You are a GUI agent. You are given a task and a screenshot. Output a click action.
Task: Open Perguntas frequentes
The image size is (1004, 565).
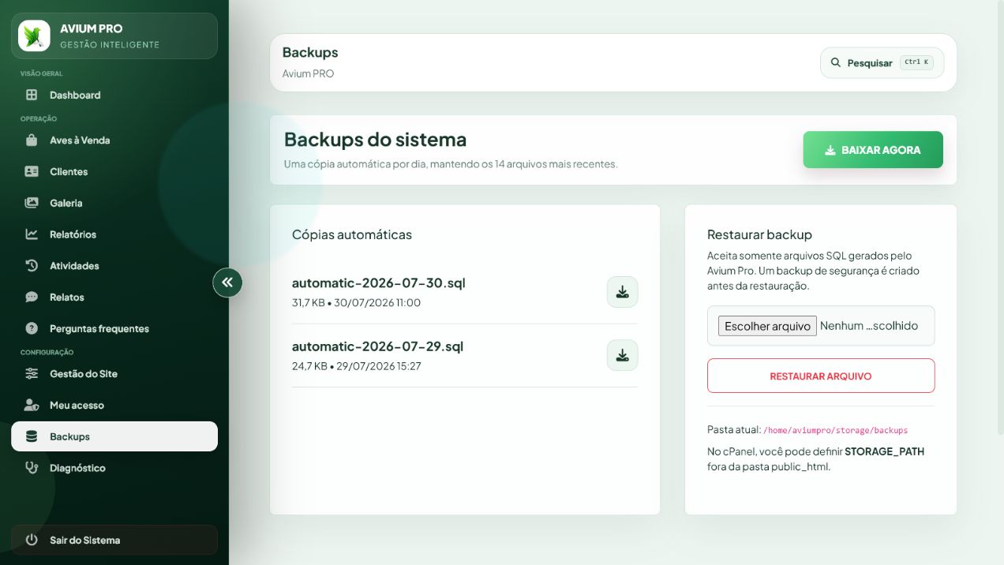tap(114, 328)
